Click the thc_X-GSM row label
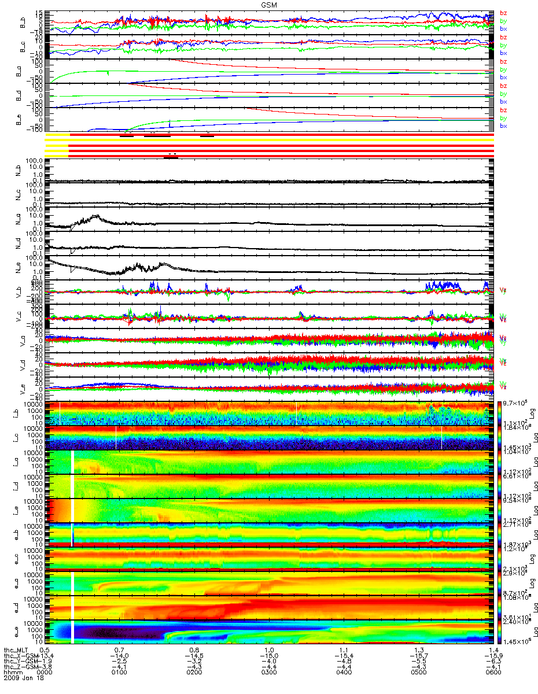The image size is (538, 694). tap(20, 656)
